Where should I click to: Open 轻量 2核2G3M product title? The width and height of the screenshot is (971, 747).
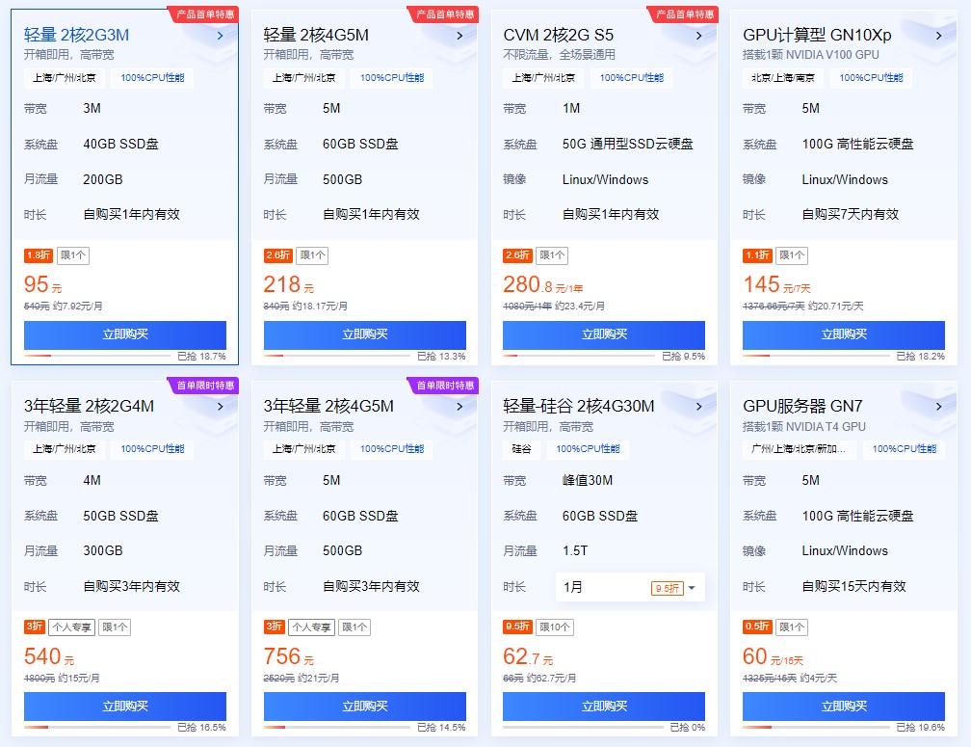click(x=76, y=36)
